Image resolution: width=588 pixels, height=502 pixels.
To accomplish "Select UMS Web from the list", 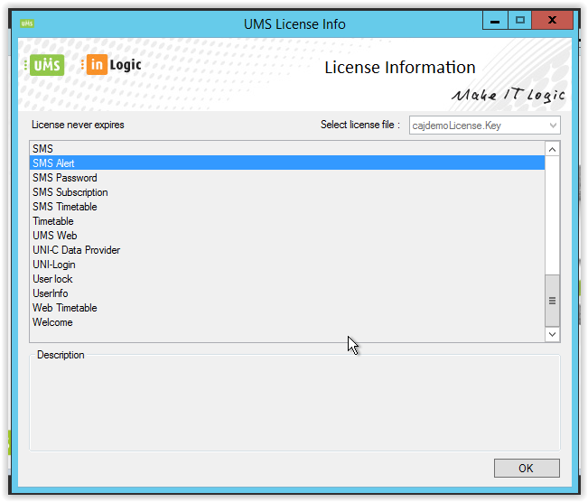I will [54, 236].
